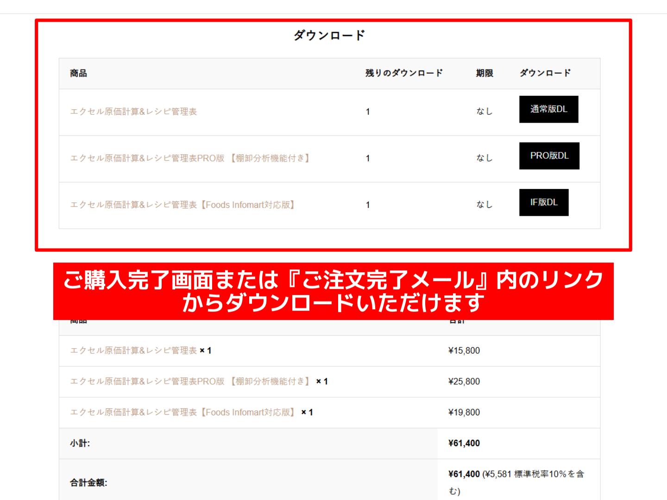Open Foods Infomart対応版 link in download table
The width and height of the screenshot is (667, 500).
point(182,205)
